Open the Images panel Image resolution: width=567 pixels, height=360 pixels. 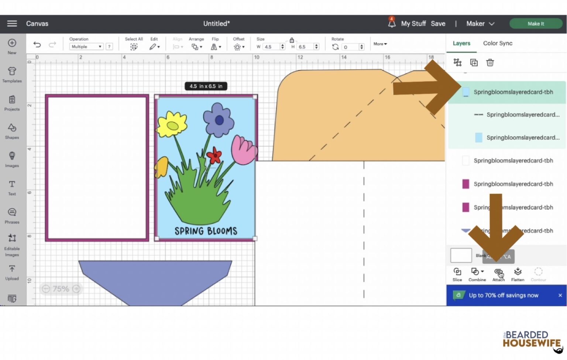point(12,159)
